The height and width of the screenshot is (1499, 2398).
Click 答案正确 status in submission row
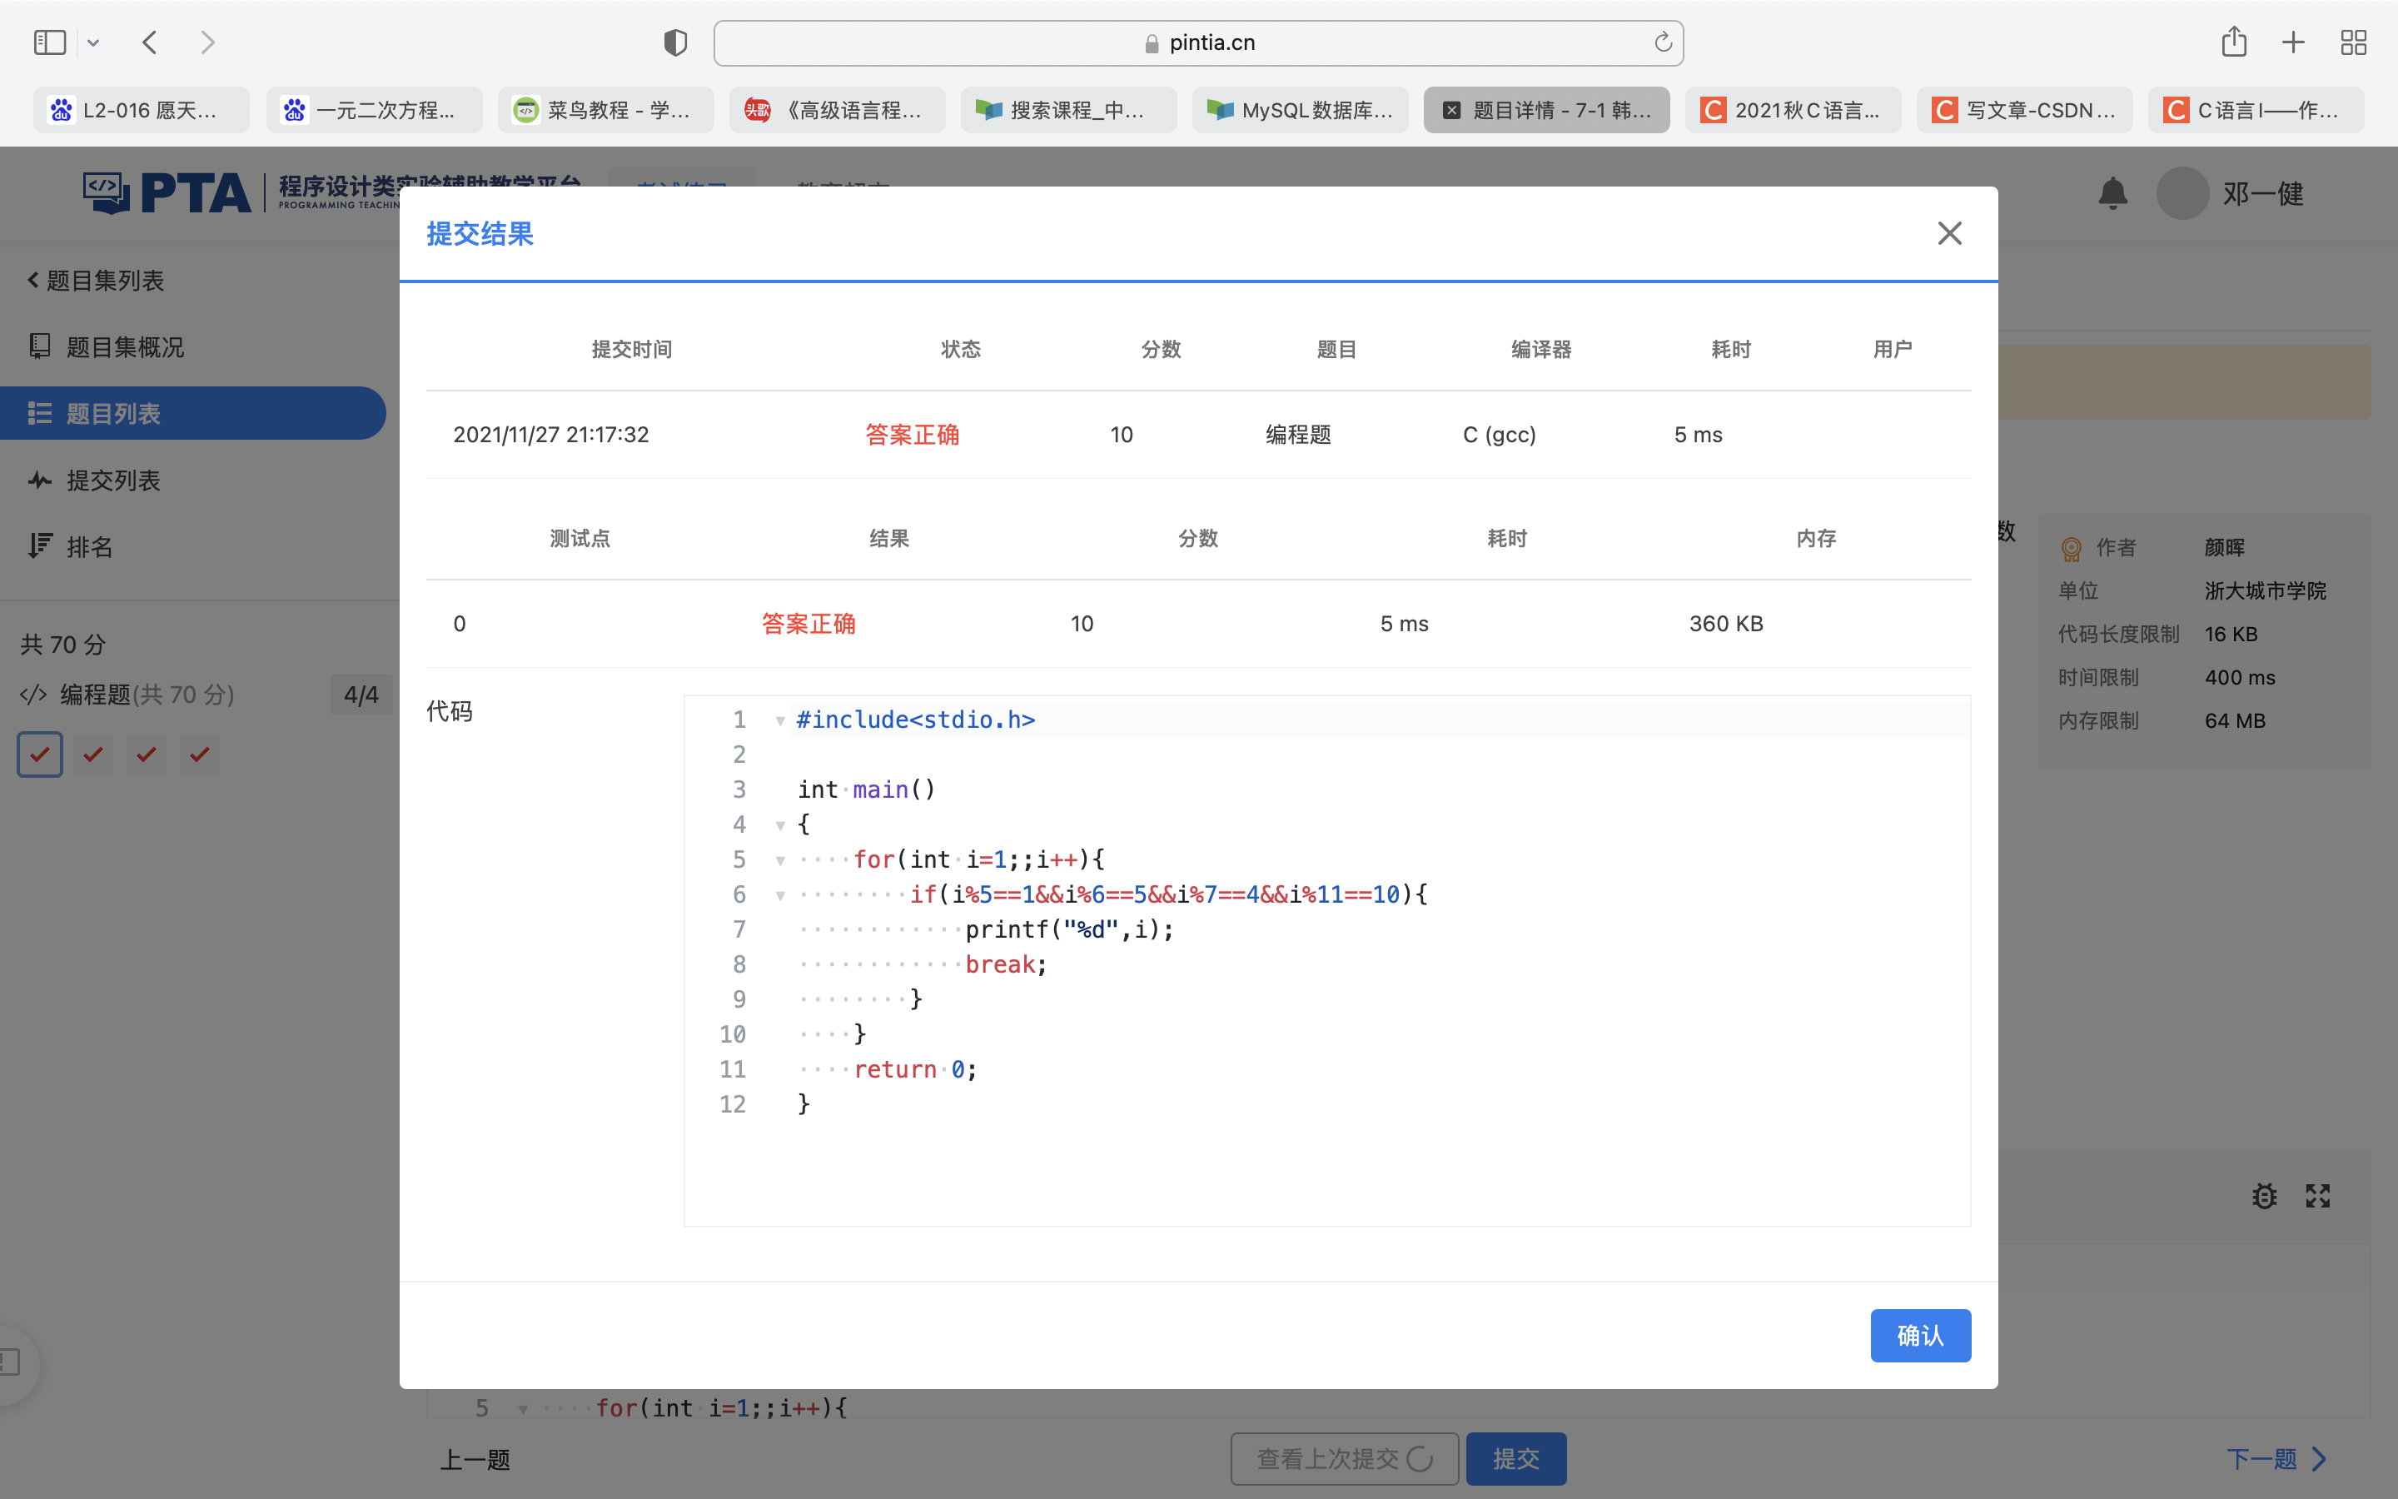912,436
